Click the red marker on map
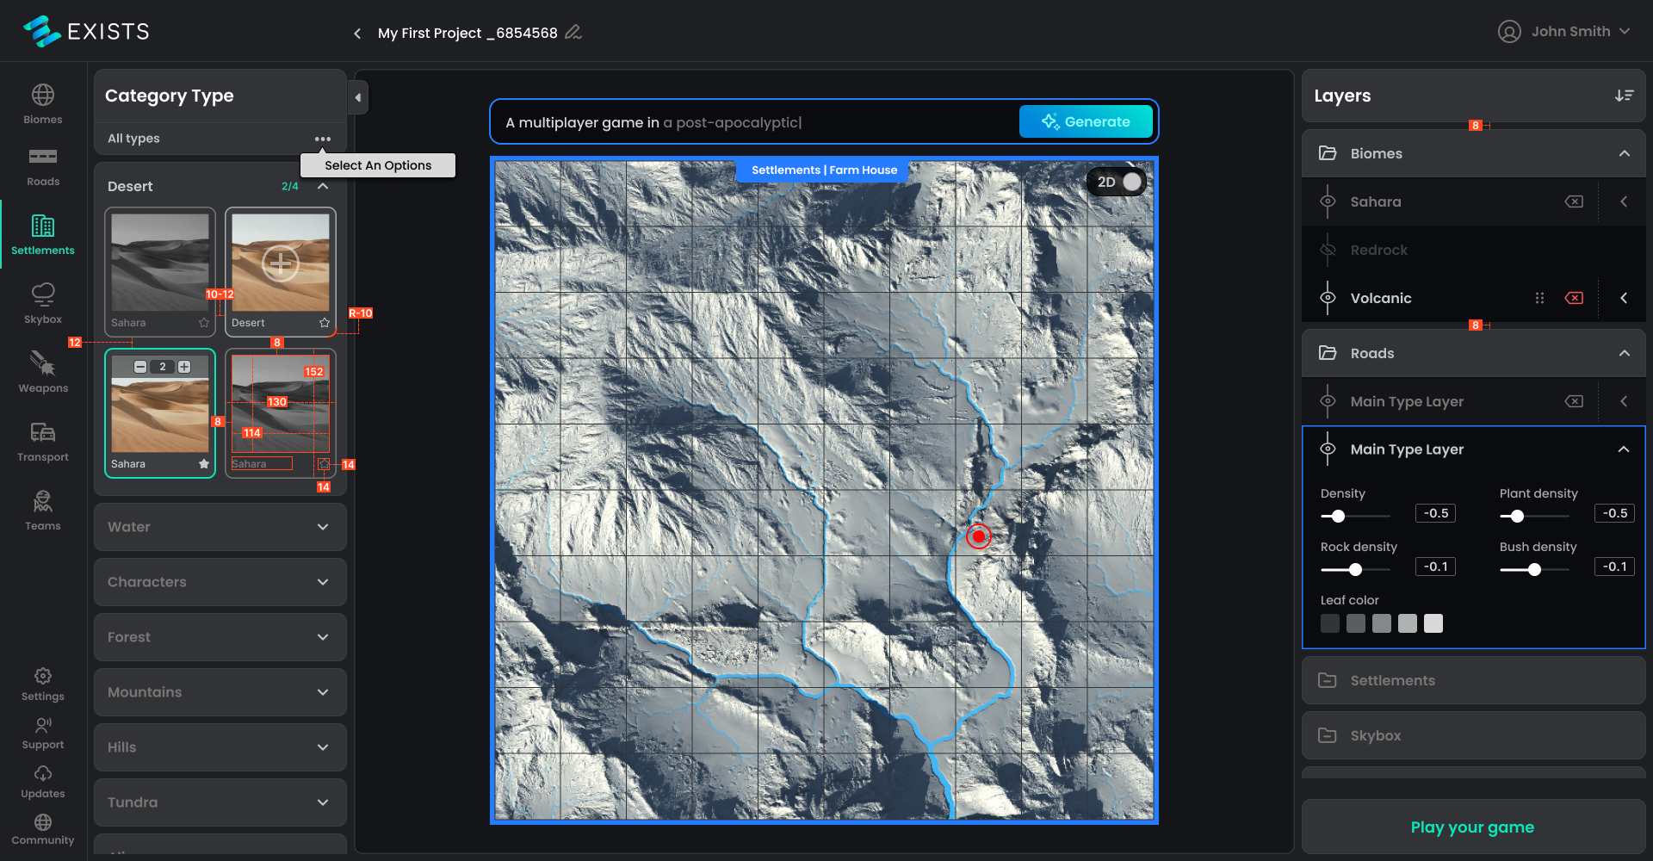This screenshot has height=861, width=1653. [x=978, y=536]
